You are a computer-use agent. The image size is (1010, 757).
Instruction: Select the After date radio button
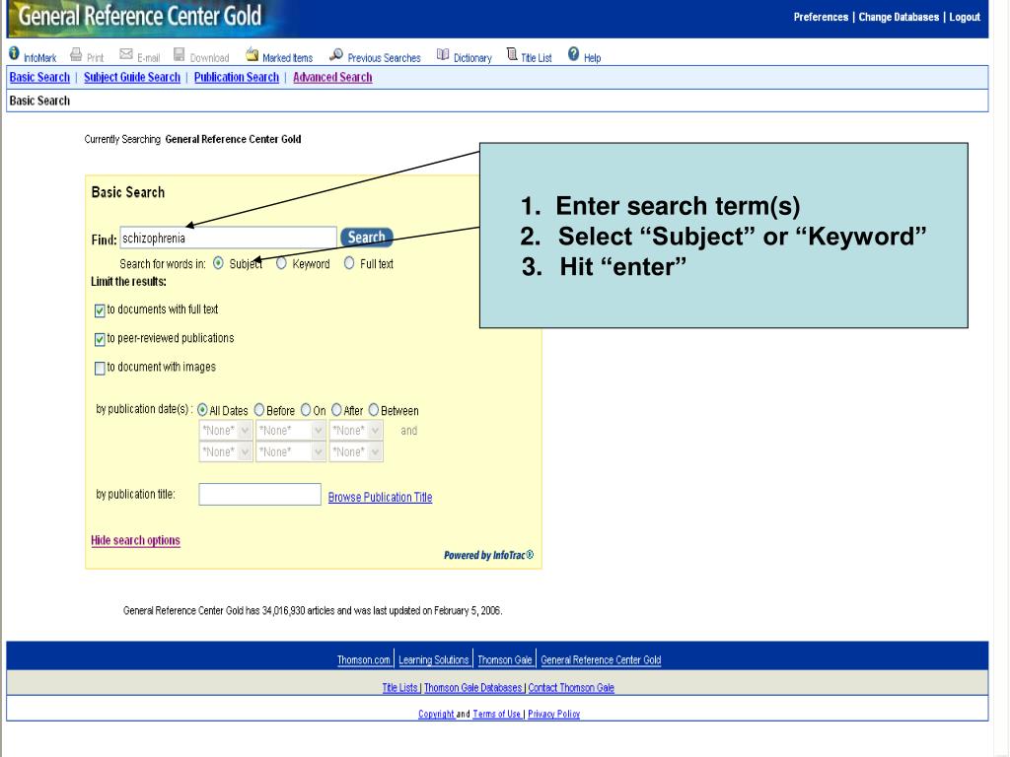coord(336,409)
